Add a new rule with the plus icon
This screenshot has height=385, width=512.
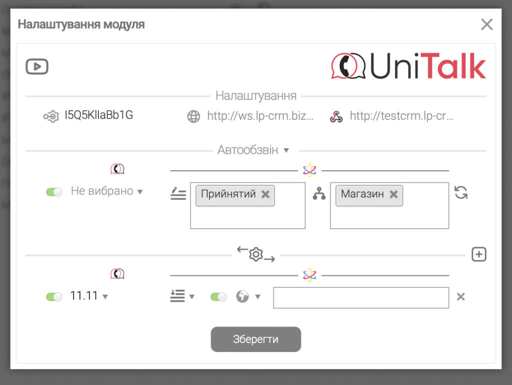click(479, 255)
